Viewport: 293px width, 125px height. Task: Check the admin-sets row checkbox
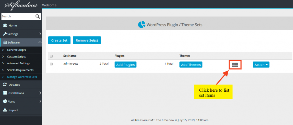[x=52, y=64]
